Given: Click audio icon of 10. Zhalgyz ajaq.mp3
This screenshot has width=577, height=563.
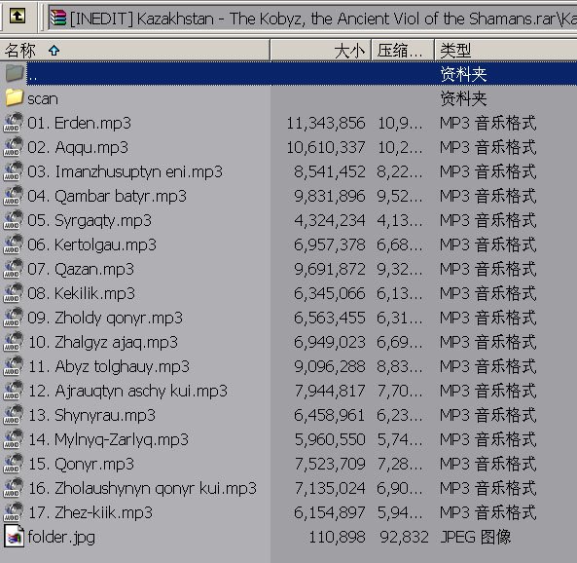Looking at the screenshot, I should tap(14, 341).
